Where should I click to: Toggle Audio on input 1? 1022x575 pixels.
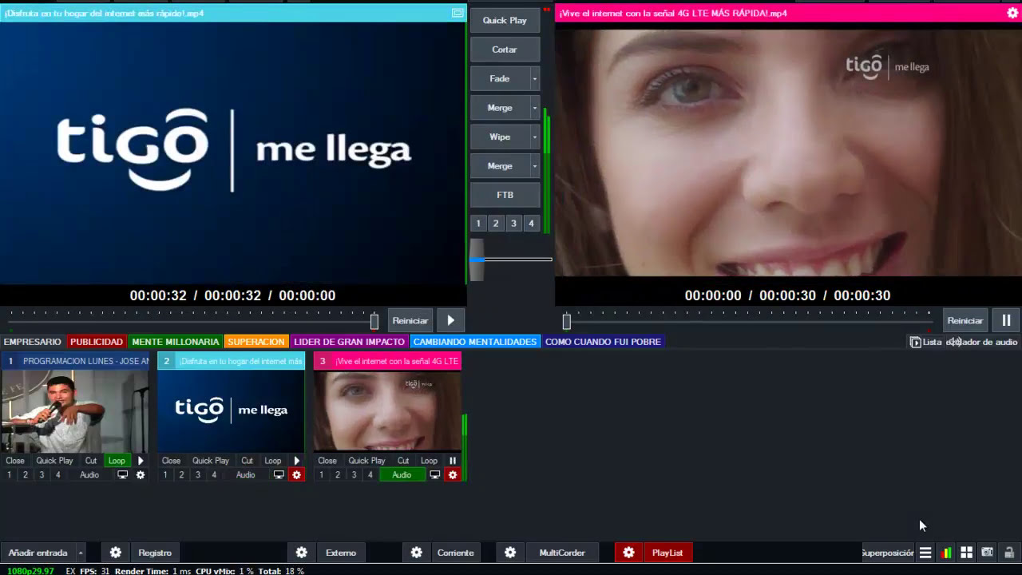tap(89, 474)
